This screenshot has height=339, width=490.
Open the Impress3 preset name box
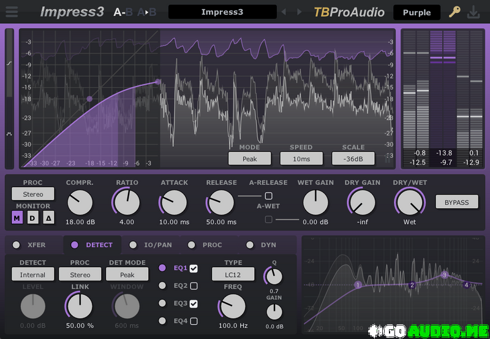pos(222,12)
